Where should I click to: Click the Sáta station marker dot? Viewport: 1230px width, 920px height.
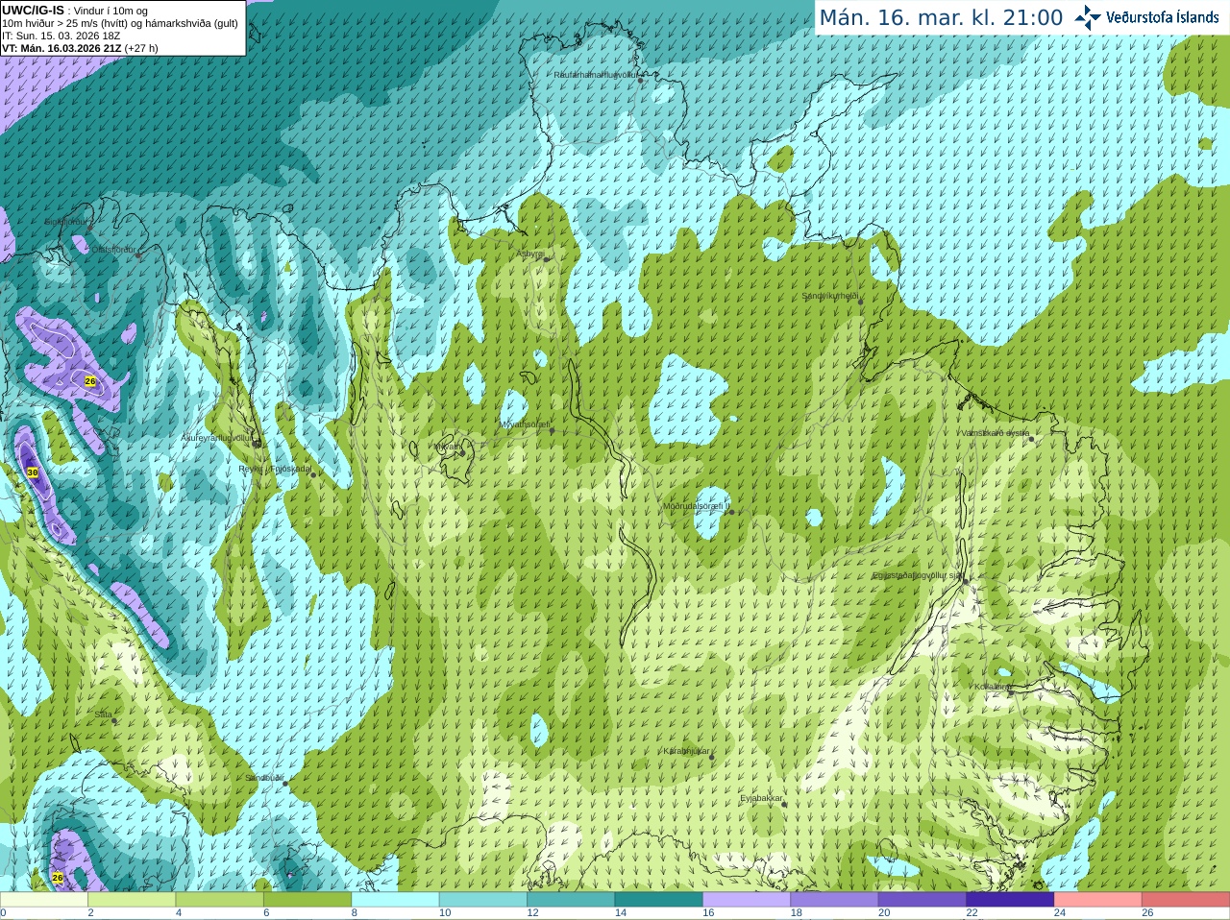pos(114,720)
